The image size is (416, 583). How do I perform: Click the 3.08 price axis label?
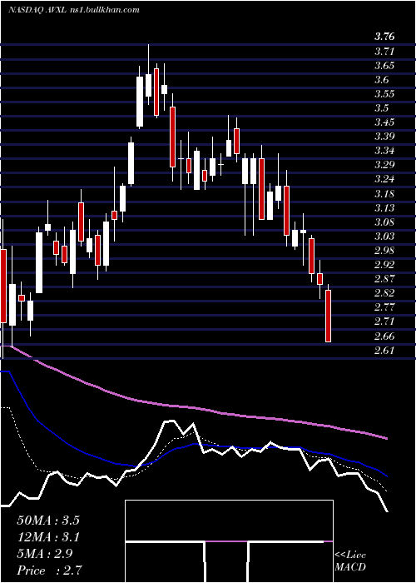pos(384,222)
